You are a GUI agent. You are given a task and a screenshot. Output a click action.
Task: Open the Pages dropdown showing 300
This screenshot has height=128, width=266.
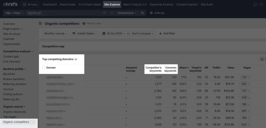click(x=245, y=84)
